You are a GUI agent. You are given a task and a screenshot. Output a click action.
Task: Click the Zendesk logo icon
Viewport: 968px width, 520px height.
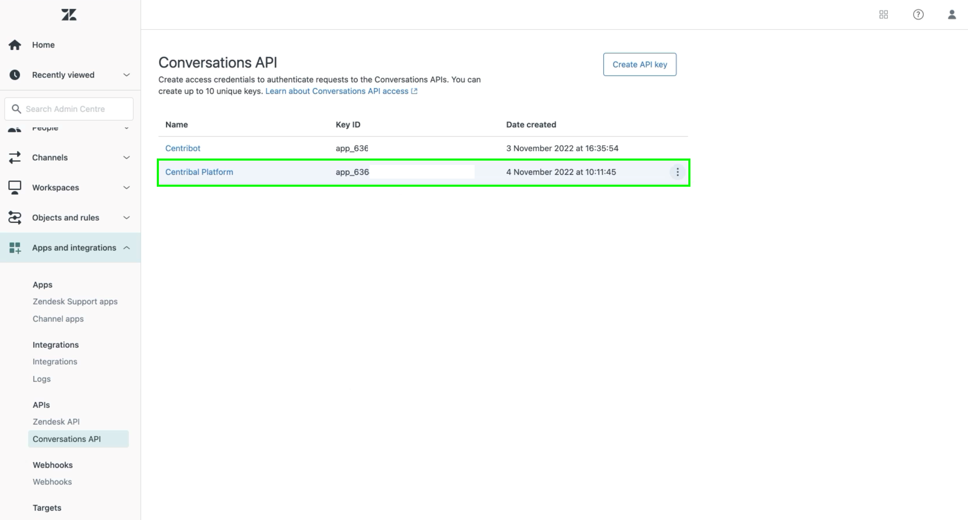click(69, 15)
